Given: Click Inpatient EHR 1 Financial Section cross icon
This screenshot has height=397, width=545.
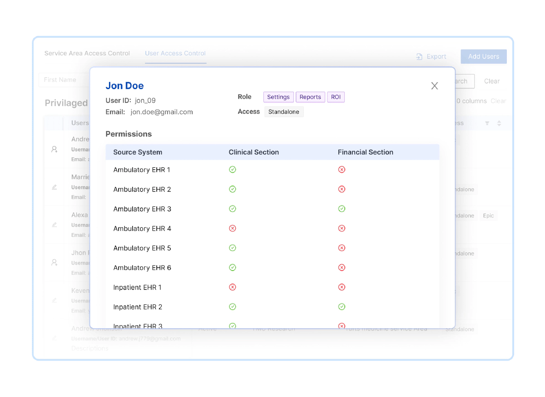Looking at the screenshot, I should tap(342, 287).
